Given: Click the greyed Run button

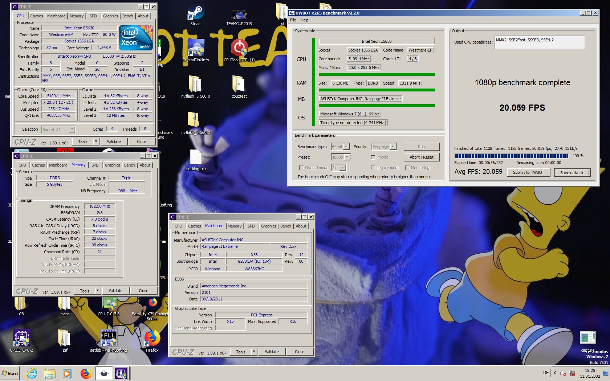Looking at the screenshot, I should pyautogui.click(x=422, y=147).
